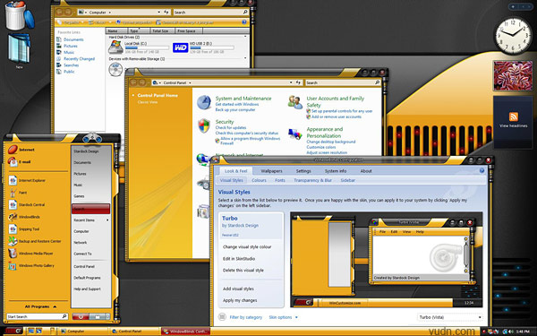
Task: Click the Start Search input field
Action: pos(37,316)
